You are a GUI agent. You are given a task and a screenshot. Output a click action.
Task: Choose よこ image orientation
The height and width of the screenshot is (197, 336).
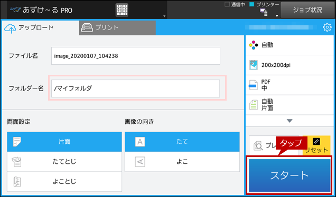(x=182, y=162)
